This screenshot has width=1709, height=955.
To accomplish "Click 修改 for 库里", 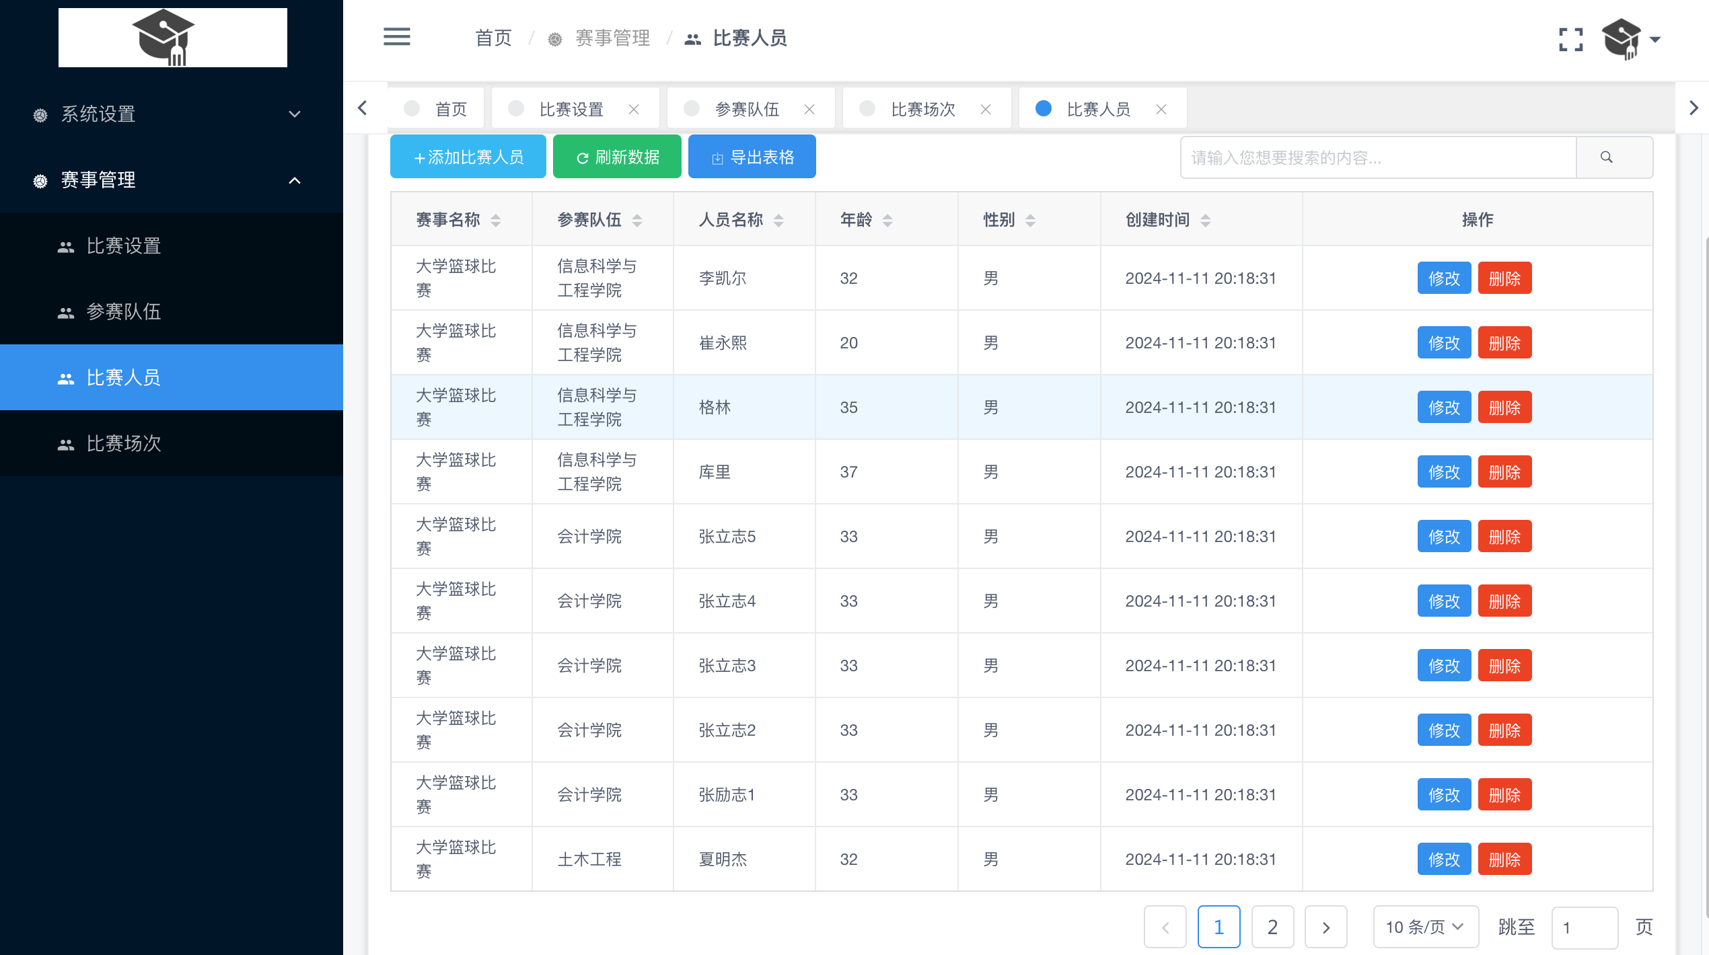I will 1444,472.
